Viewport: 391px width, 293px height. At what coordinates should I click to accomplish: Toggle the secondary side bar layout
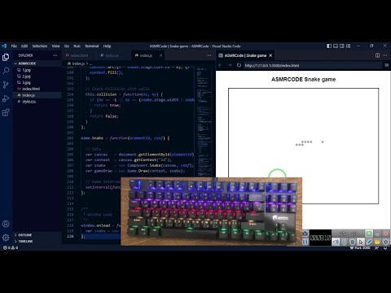coord(342,46)
